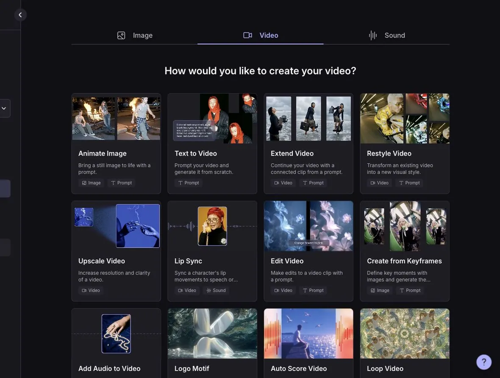Viewport: 500px width, 378px height.
Task: Click 'Bring a still image to life' description
Action: [114, 168]
